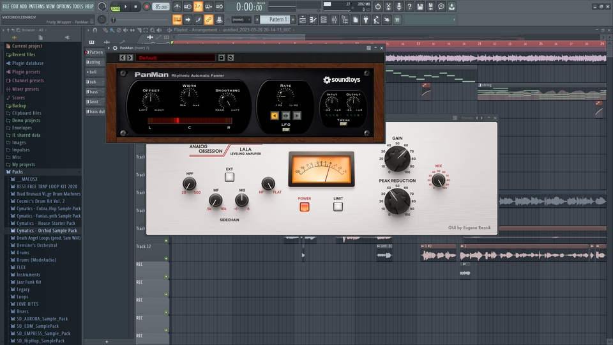613x345 pixels.
Task: Click PanMan save preset icon
Action: [x=222, y=58]
